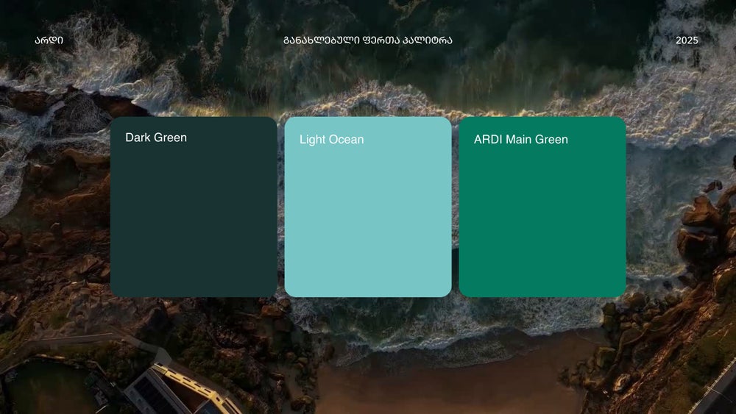Select the Dark Green color card
Screen dimensions: 736x414
[194, 207]
